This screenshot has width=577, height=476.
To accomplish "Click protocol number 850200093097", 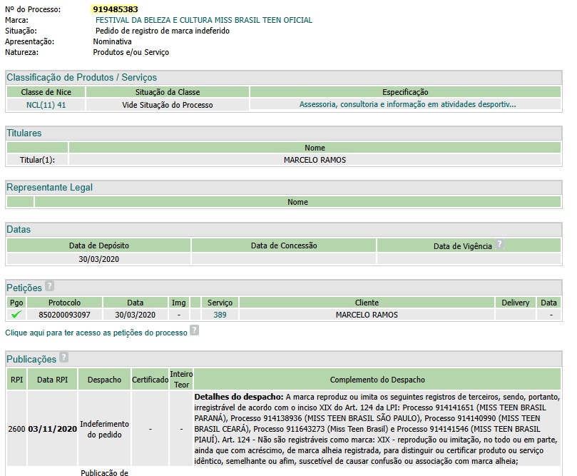I will click(64, 315).
